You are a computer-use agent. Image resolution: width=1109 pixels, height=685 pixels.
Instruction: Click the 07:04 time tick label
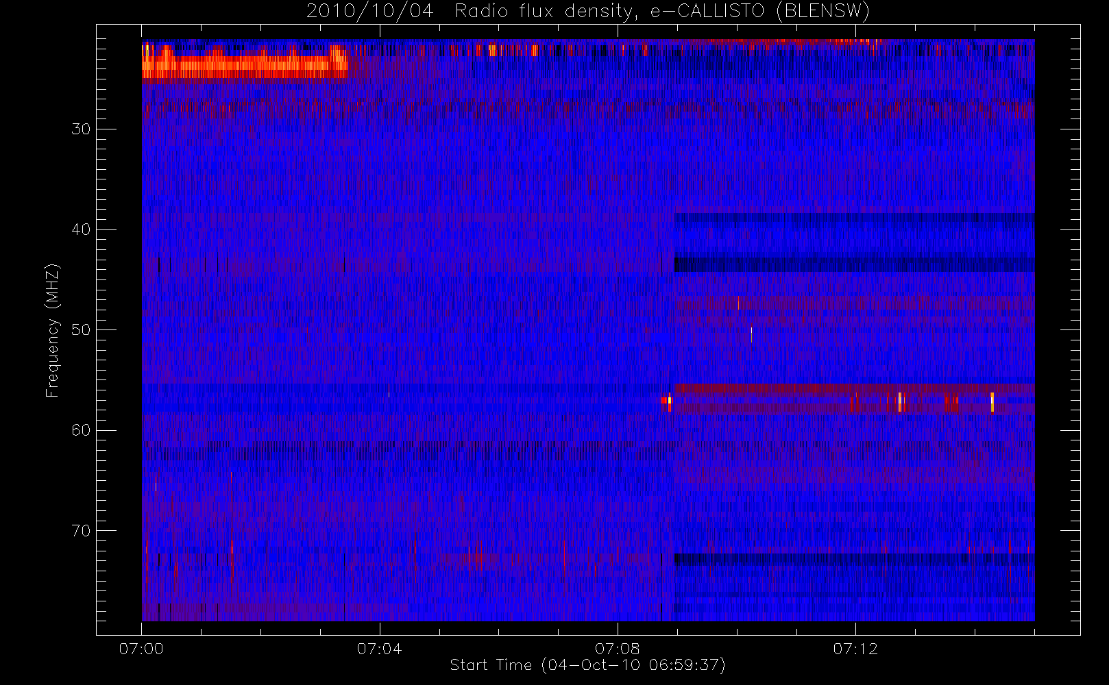click(379, 649)
